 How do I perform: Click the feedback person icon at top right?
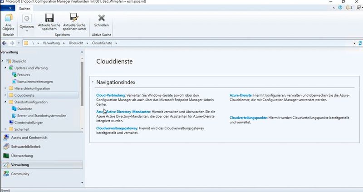359,8
